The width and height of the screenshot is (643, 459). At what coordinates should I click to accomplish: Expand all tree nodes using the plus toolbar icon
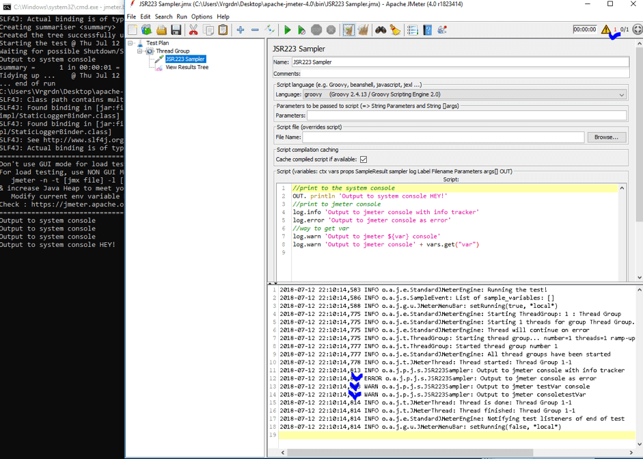click(x=241, y=29)
